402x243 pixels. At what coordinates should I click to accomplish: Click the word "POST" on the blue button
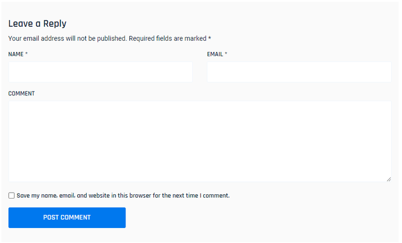pyautogui.click(x=51, y=218)
